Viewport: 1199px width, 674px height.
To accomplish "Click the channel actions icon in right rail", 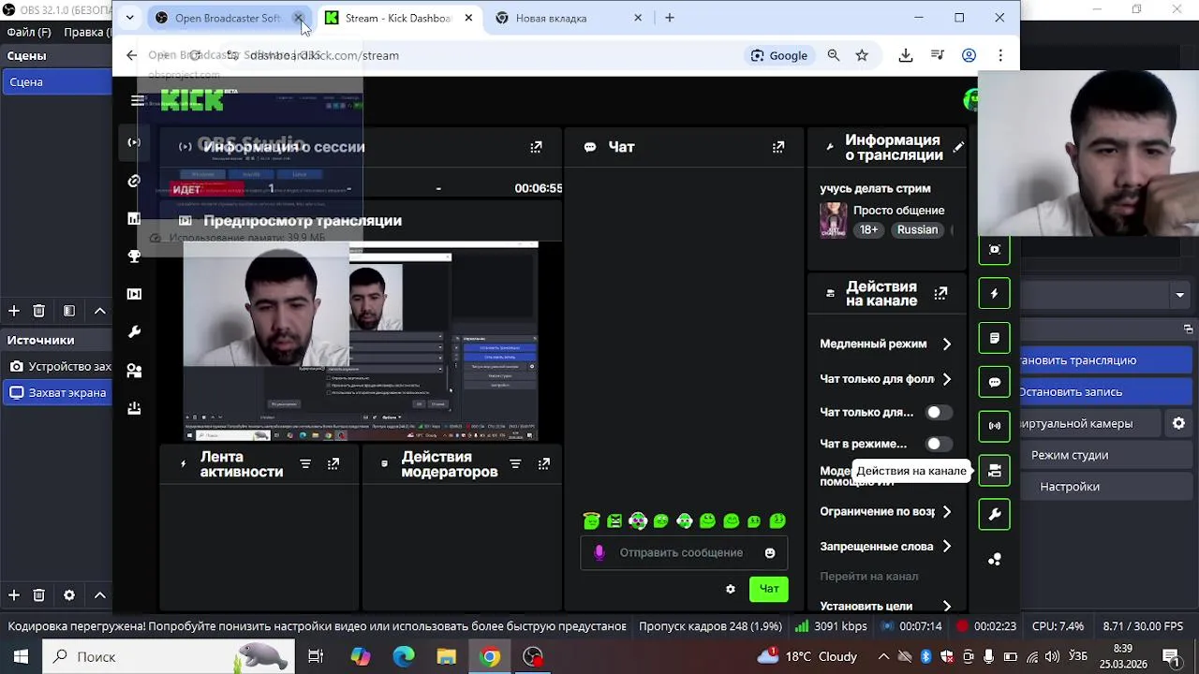I will [x=995, y=471].
